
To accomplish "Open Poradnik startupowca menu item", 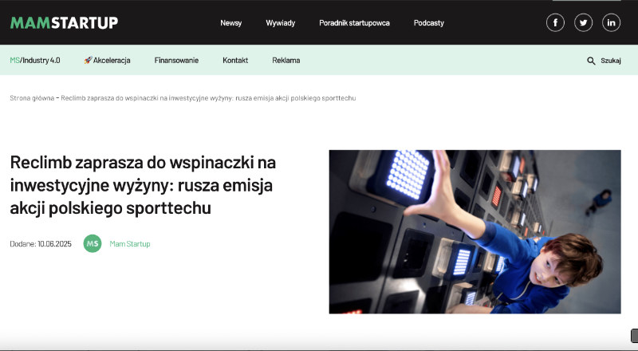I will [x=354, y=23].
